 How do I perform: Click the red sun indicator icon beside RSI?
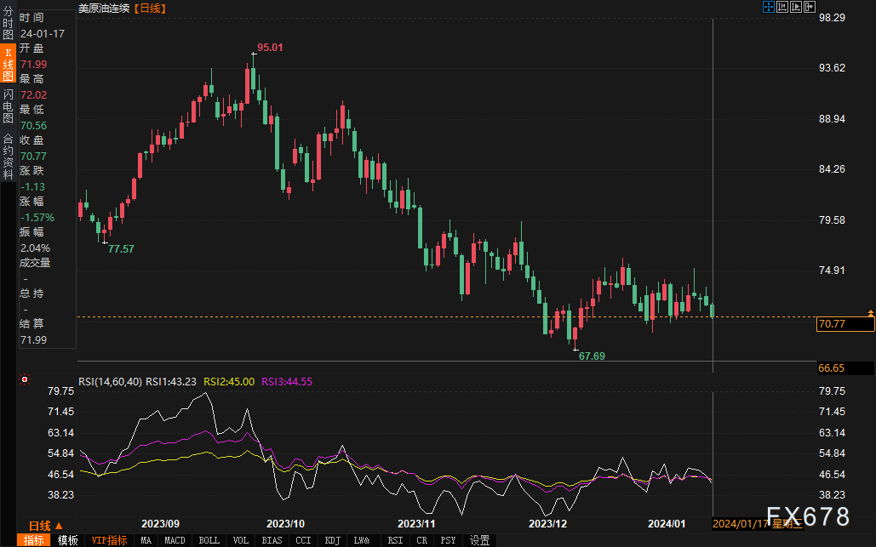[x=25, y=379]
